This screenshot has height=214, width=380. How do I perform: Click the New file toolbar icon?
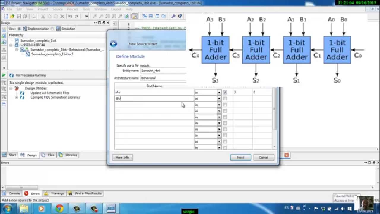click(6, 16)
